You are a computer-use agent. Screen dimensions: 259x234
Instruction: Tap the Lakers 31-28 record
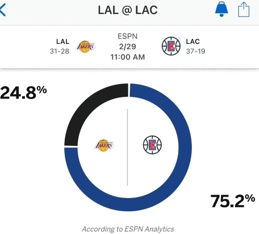coord(60,52)
